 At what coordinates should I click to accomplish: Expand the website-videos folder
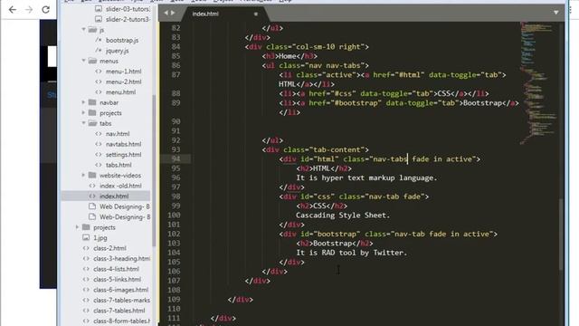click(83, 175)
